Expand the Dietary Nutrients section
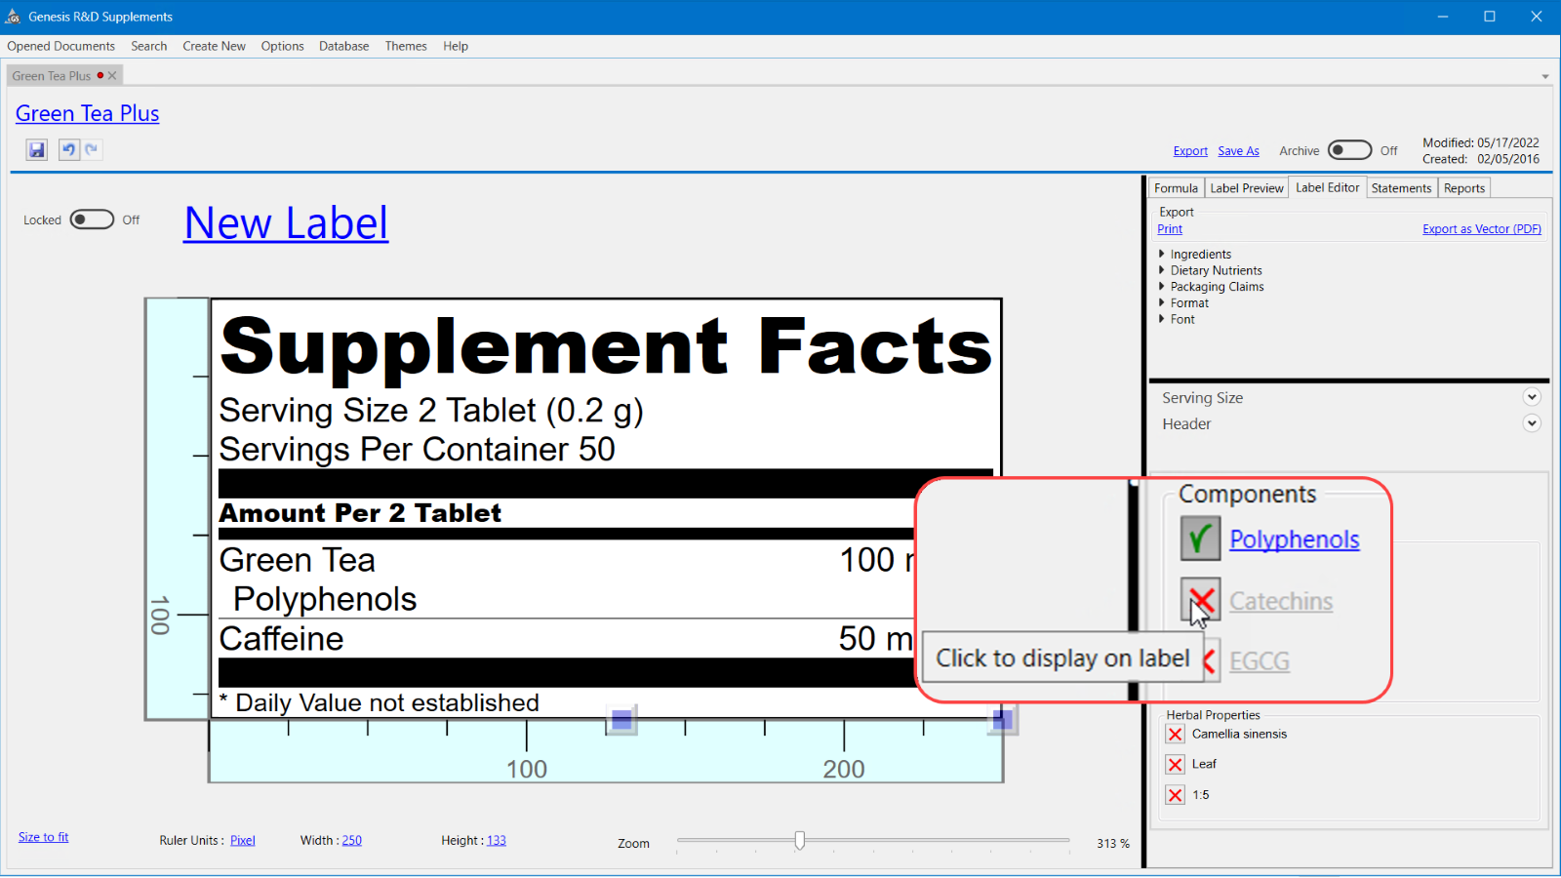 point(1162,270)
